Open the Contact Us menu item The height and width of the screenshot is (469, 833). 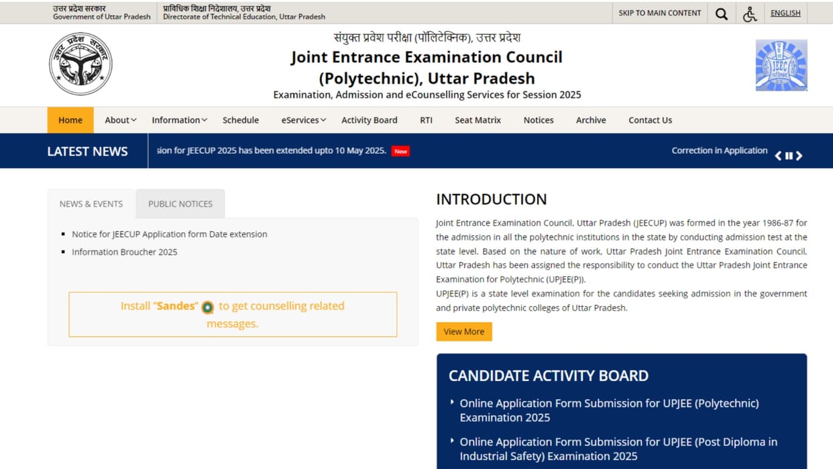click(x=650, y=120)
